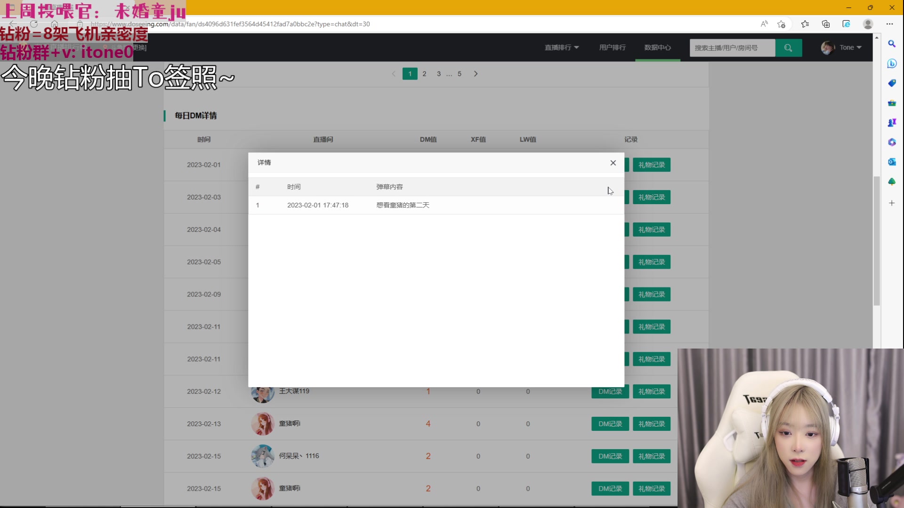Go to next page chevron arrow

pyautogui.click(x=476, y=74)
